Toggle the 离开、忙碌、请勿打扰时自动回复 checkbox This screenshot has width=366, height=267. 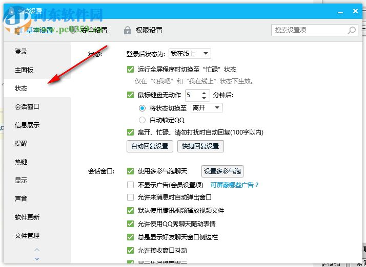point(130,132)
